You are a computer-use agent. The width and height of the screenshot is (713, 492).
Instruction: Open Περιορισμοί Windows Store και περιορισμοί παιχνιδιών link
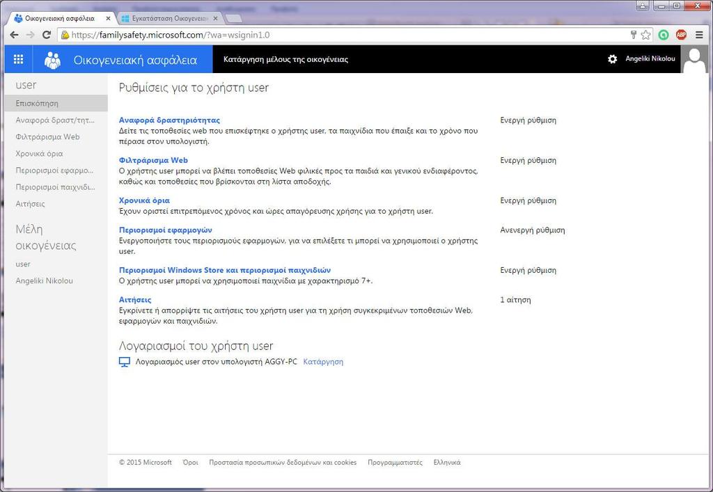click(225, 270)
